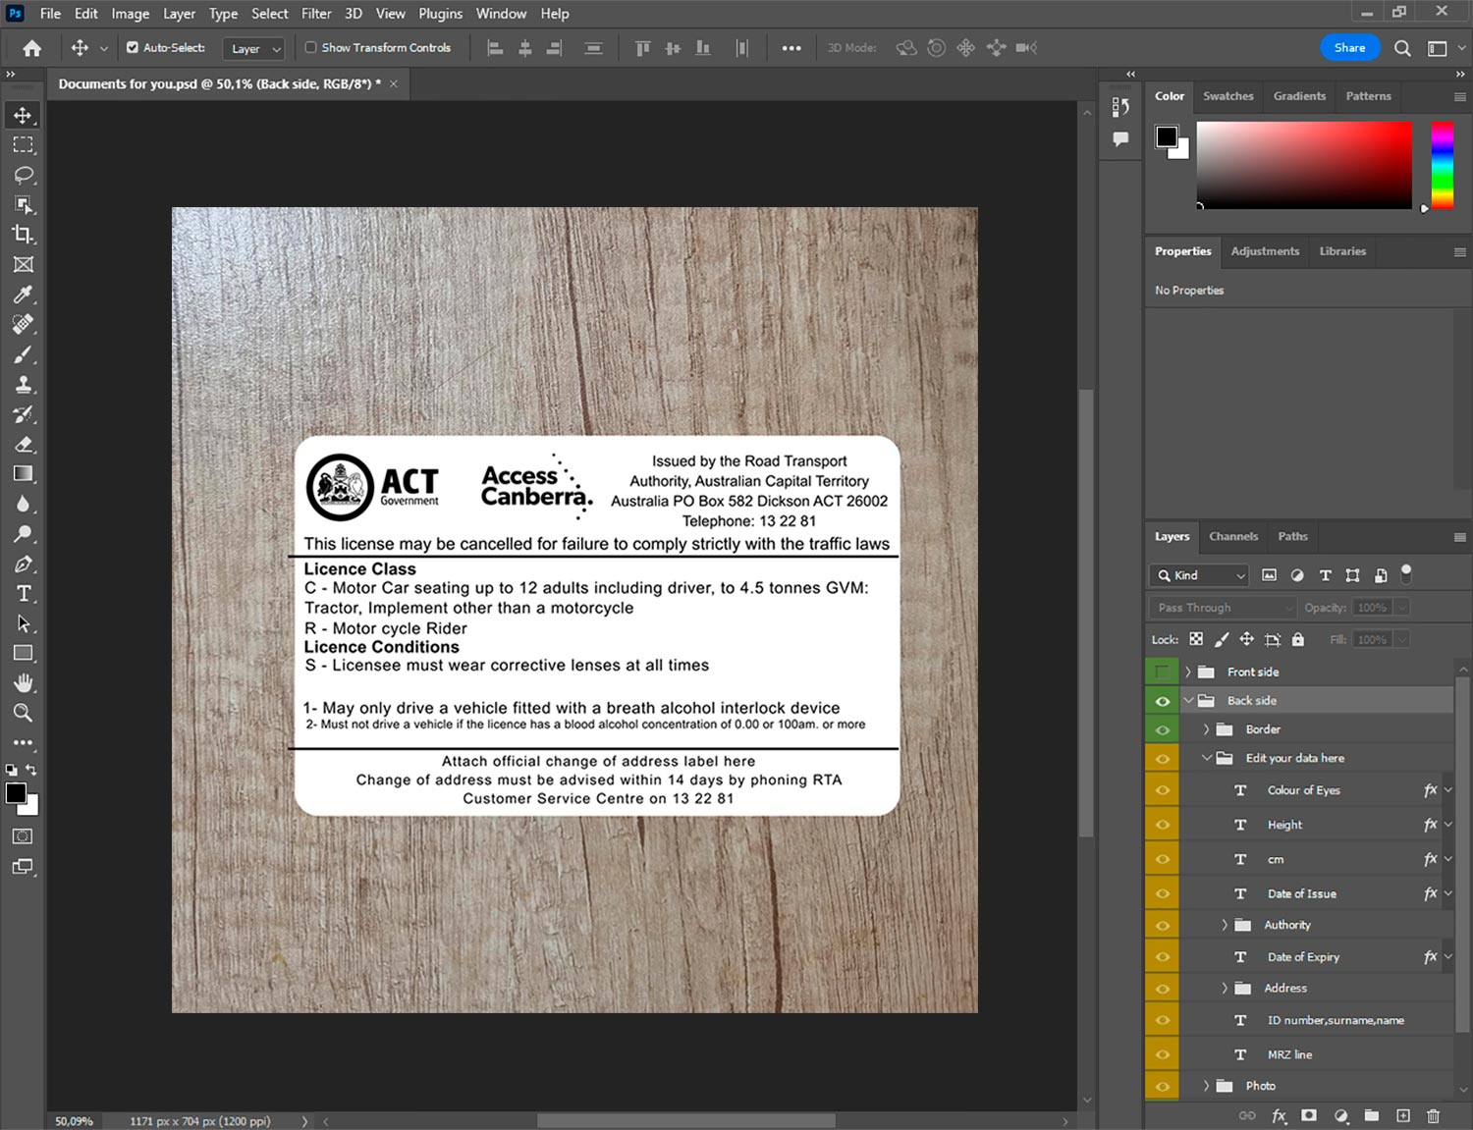Select the Lasso tool
The height and width of the screenshot is (1130, 1473).
point(23,175)
